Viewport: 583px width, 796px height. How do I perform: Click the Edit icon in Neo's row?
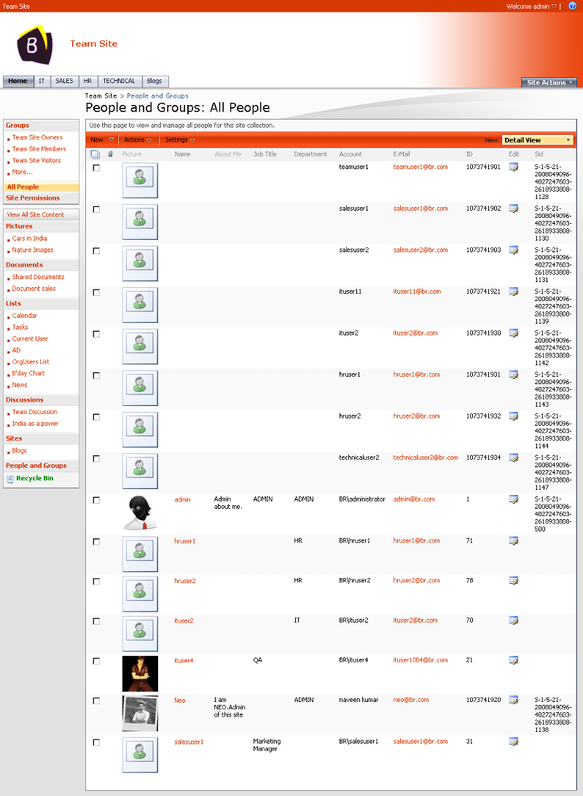pos(514,700)
